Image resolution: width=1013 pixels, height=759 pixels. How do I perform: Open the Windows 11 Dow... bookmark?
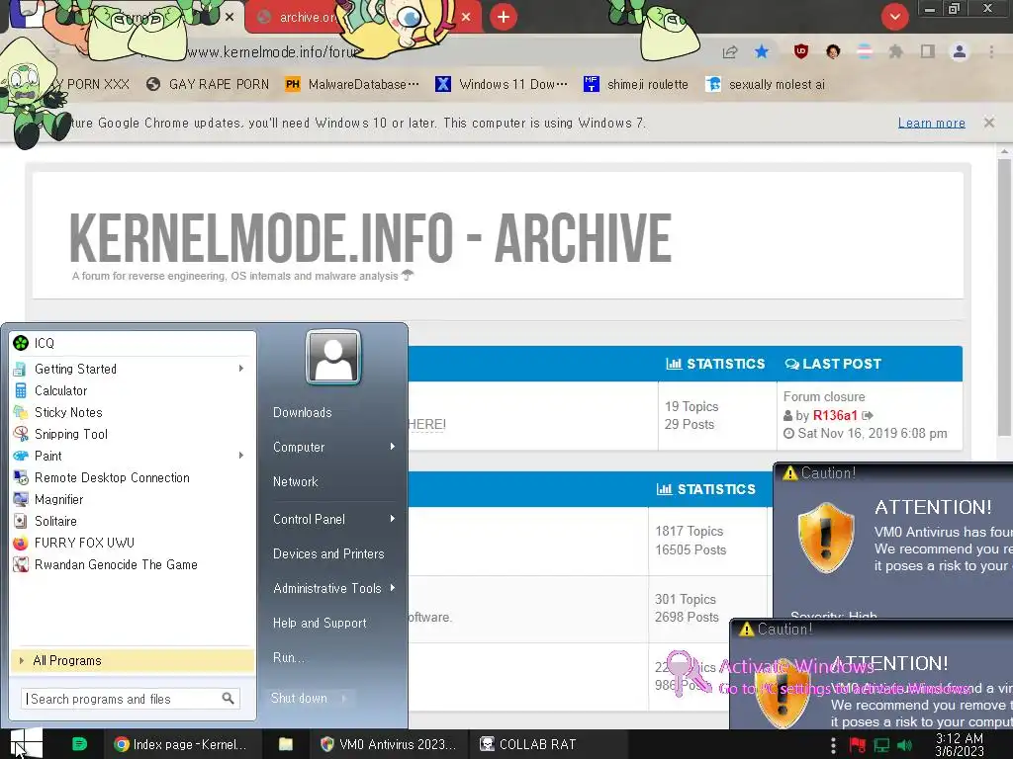pos(502,84)
